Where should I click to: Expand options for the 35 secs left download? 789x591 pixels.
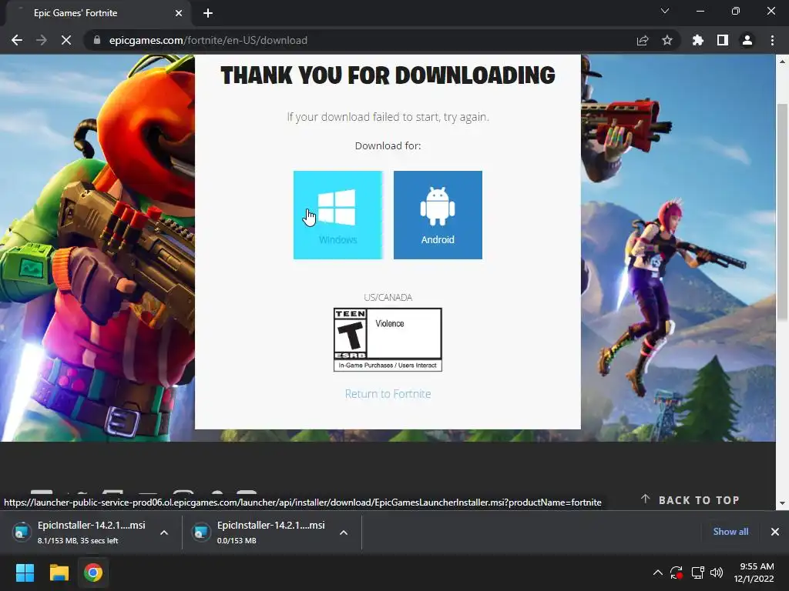[x=164, y=533]
